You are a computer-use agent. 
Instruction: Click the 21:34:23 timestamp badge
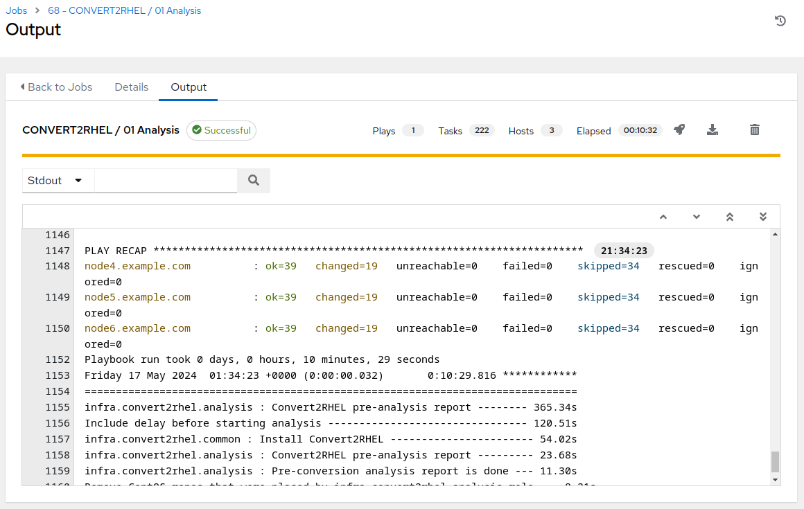tap(624, 251)
